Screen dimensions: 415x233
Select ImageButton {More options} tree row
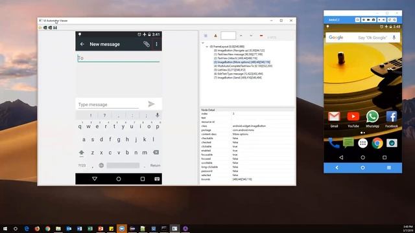242,62
